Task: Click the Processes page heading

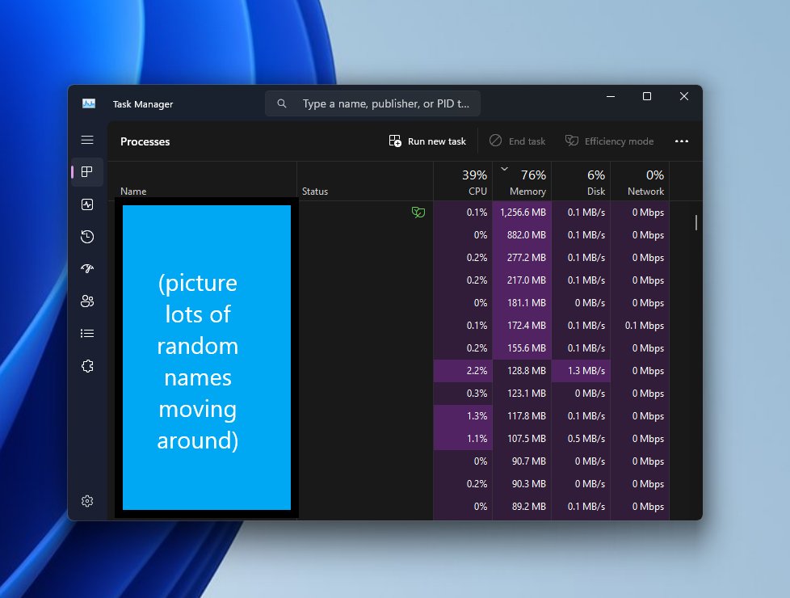Action: point(145,141)
